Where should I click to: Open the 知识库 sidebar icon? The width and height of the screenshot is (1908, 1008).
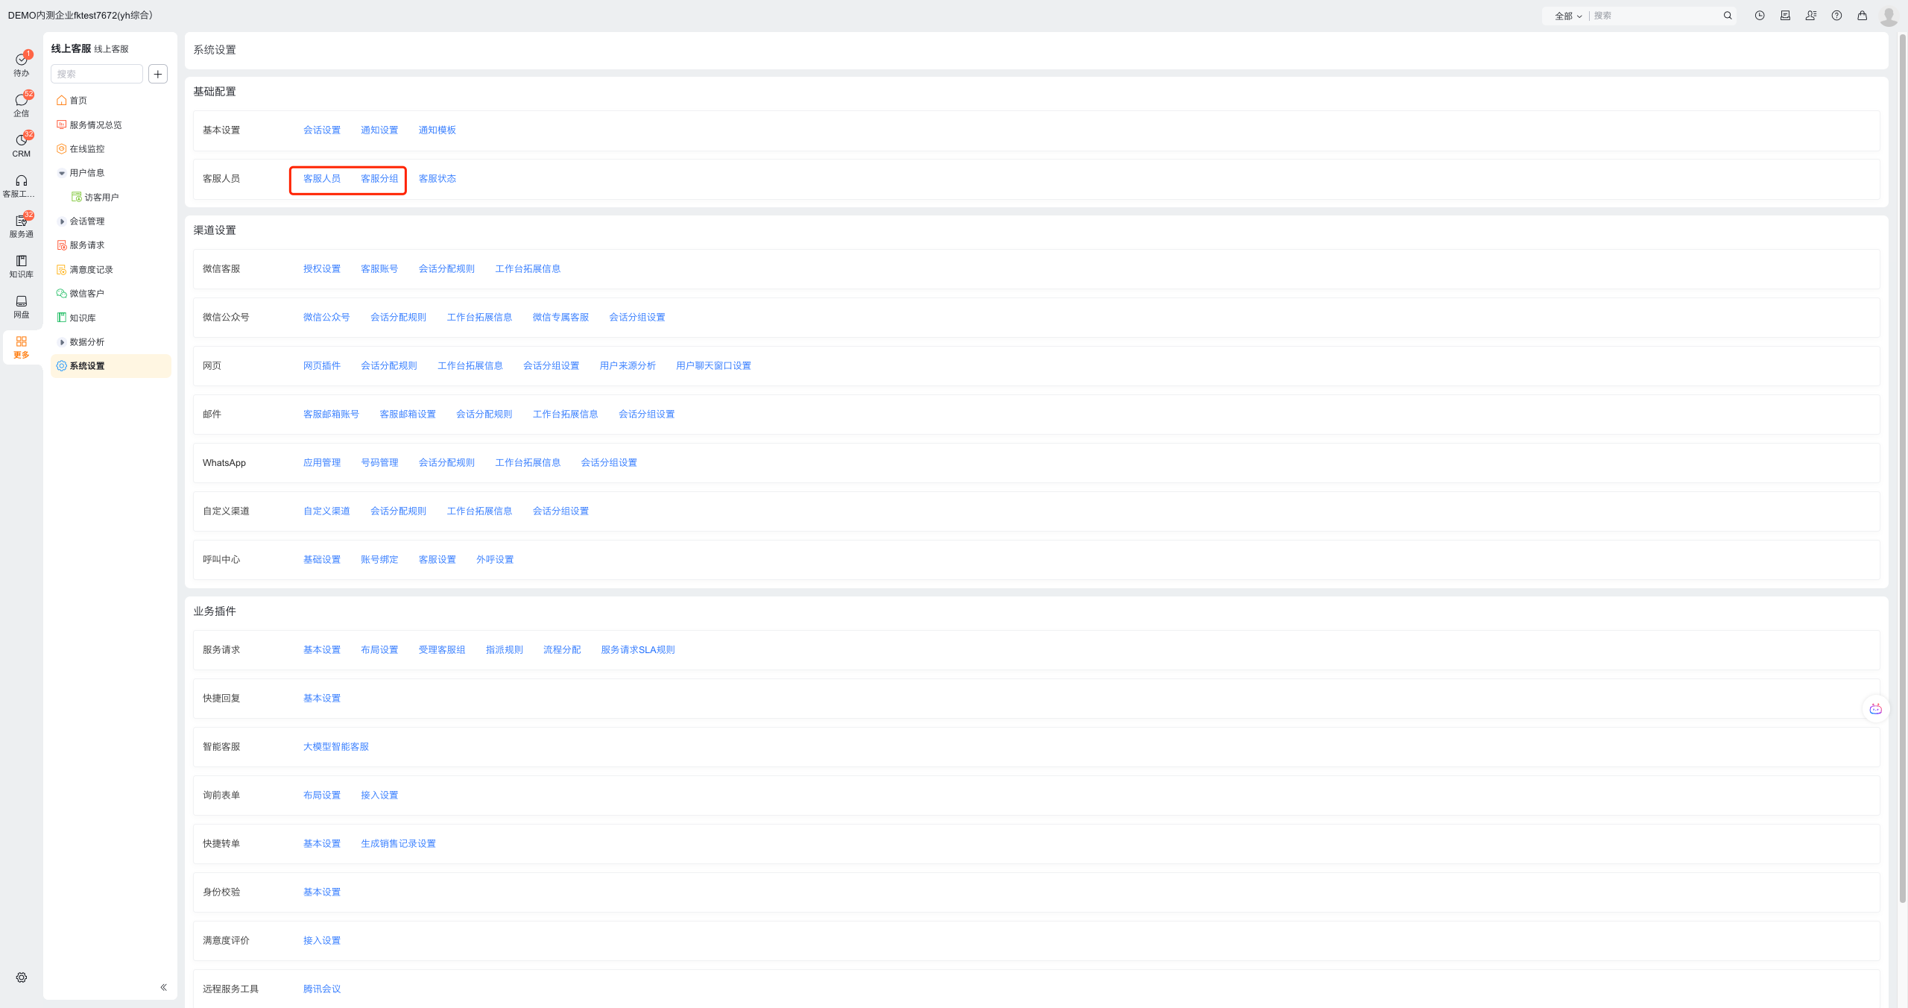tap(21, 265)
